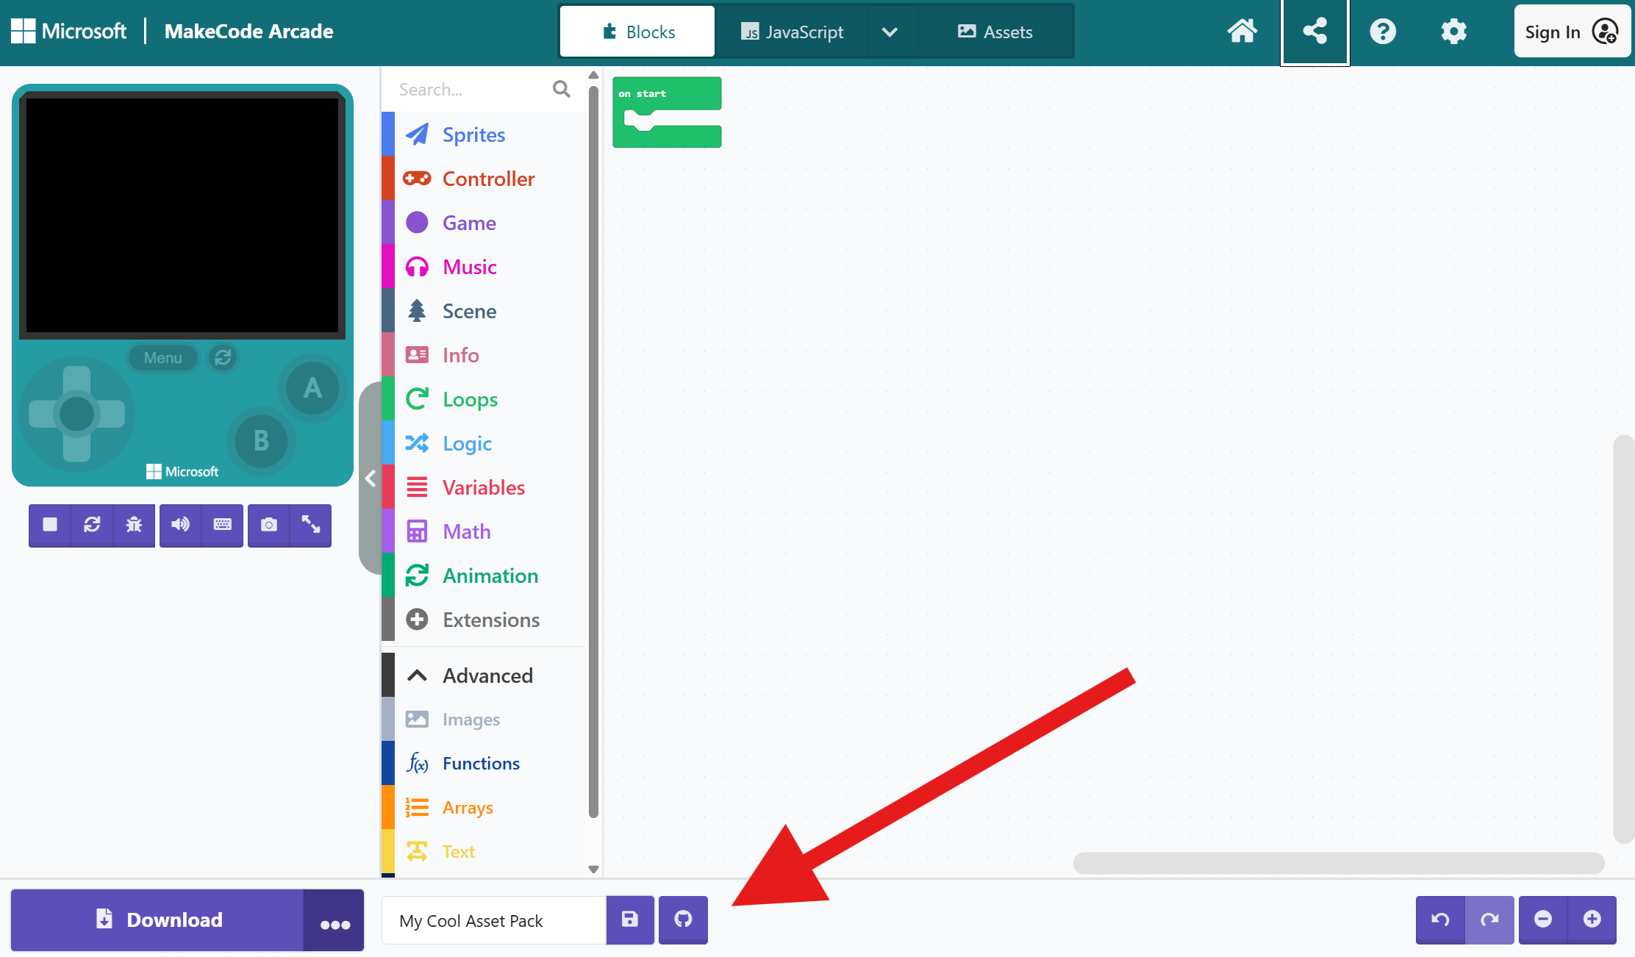Toggle the simulator keyboard controls
This screenshot has height=957, width=1635.
(222, 525)
